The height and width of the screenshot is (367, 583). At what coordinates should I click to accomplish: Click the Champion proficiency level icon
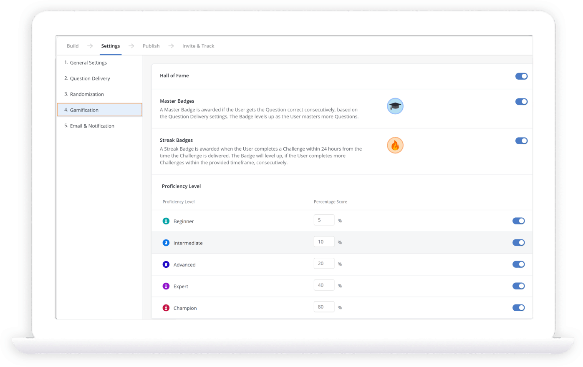166,308
